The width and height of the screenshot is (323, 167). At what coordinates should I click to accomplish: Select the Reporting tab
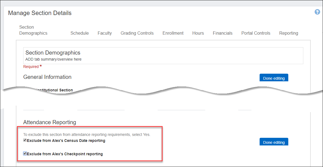tap(288, 33)
